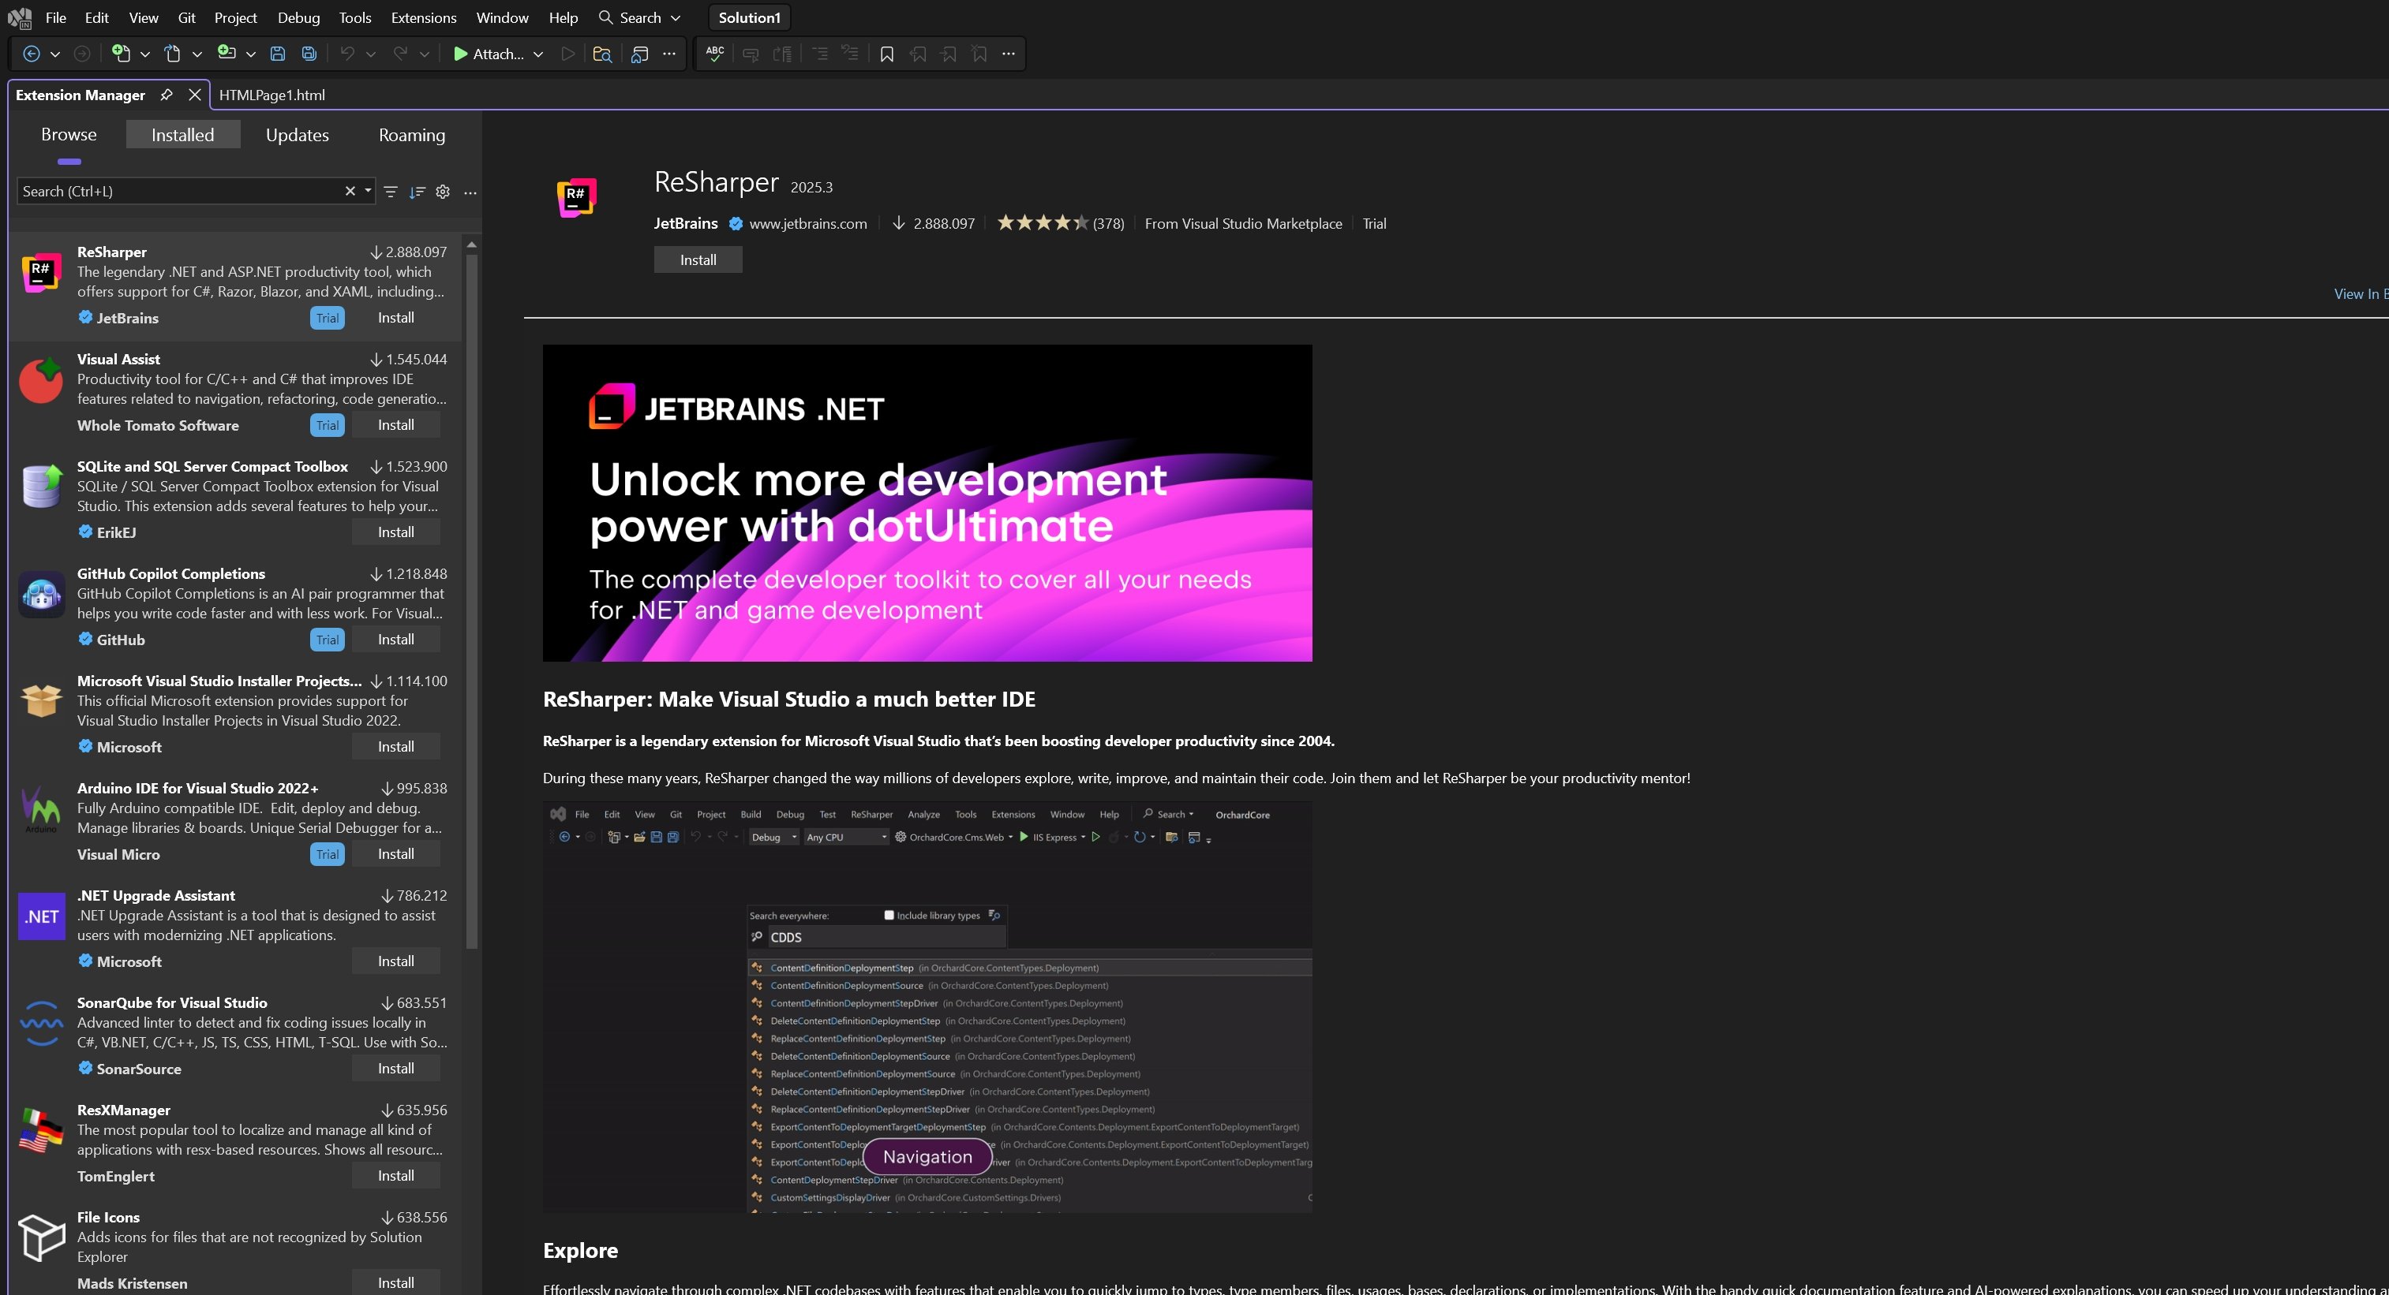This screenshot has height=1295, width=2389.
Task: Open the Debug menu
Action: click(x=298, y=17)
